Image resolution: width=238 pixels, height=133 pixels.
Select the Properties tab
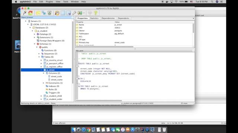(83, 18)
